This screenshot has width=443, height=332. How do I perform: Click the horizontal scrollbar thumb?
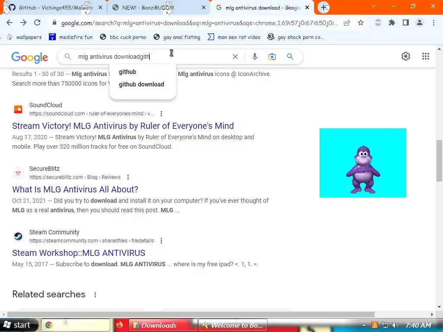191,314
